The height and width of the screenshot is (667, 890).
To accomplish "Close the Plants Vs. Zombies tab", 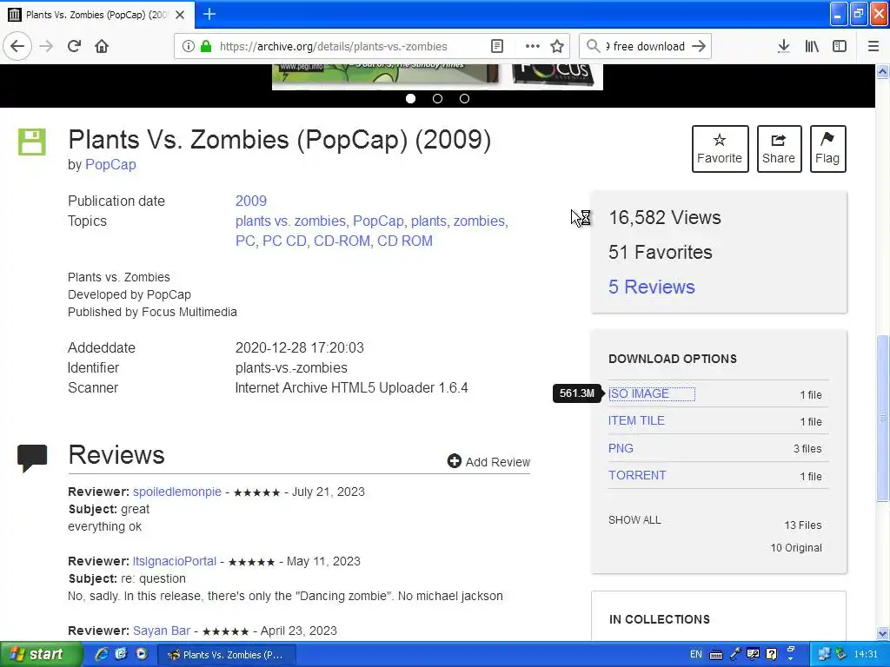I will (180, 15).
